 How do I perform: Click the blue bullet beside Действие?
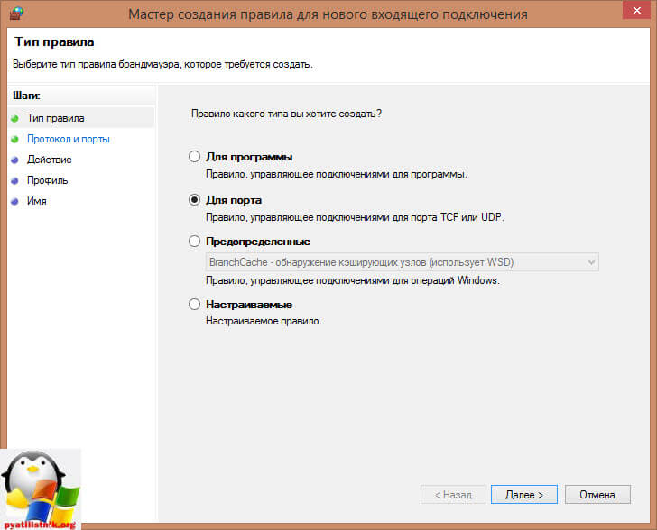point(14,160)
